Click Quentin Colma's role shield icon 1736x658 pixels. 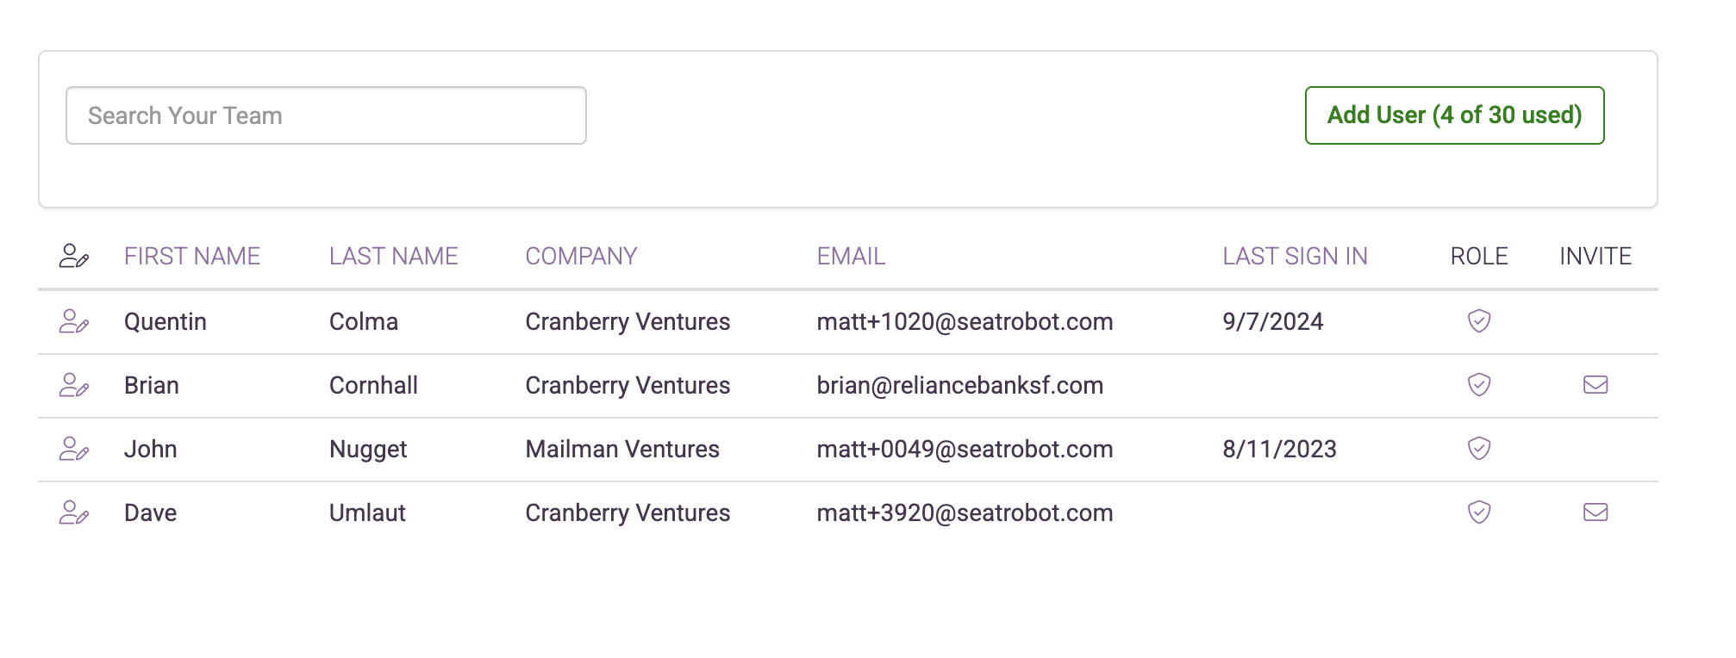(x=1479, y=321)
